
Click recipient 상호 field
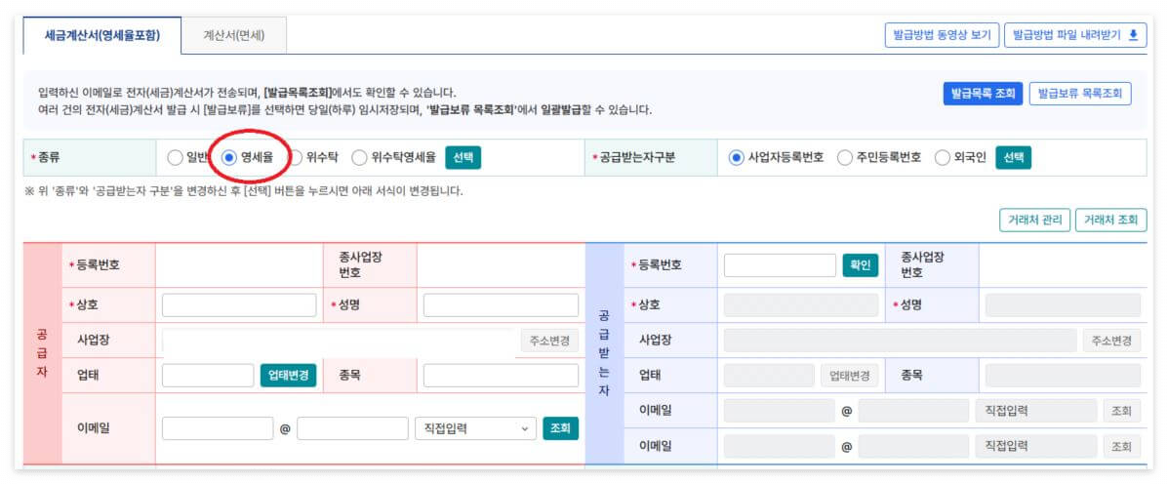click(801, 305)
